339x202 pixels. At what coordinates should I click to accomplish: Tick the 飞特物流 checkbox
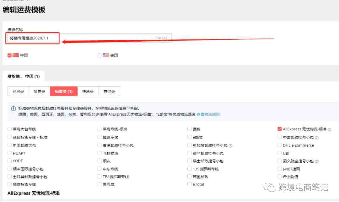pyautogui.click(x=100, y=153)
